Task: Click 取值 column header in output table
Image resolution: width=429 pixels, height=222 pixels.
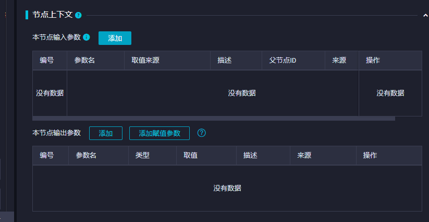Action: (190, 156)
